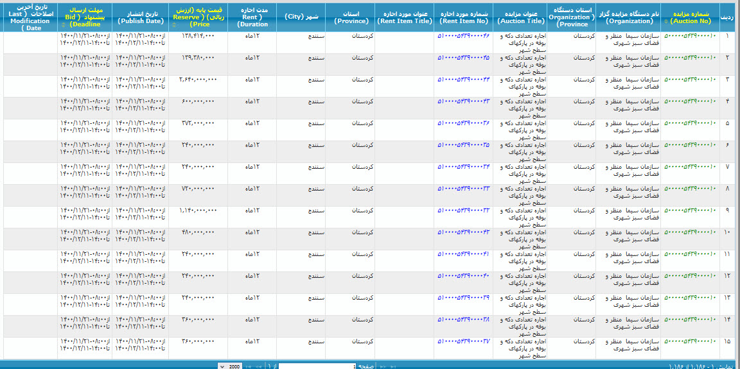Open rent item number link in row 1
The width and height of the screenshot is (740, 369).
click(463, 36)
